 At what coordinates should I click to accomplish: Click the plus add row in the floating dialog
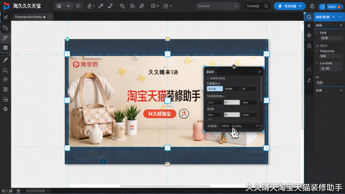click(x=216, y=78)
